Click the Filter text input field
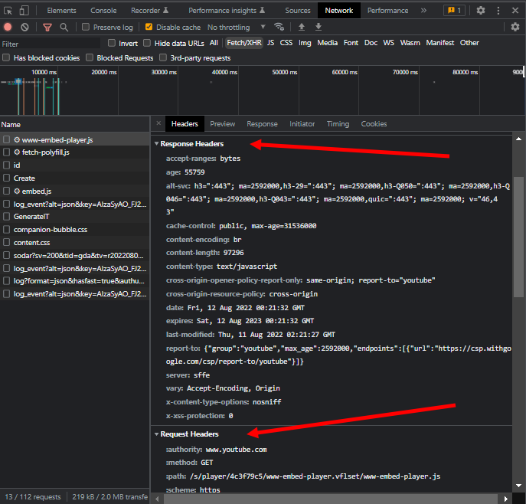The image size is (526, 504). [50, 44]
